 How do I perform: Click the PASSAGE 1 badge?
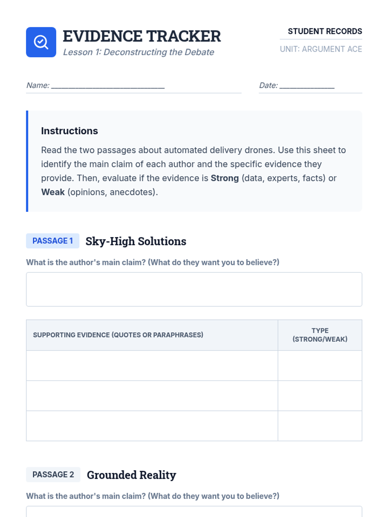pyautogui.click(x=53, y=241)
